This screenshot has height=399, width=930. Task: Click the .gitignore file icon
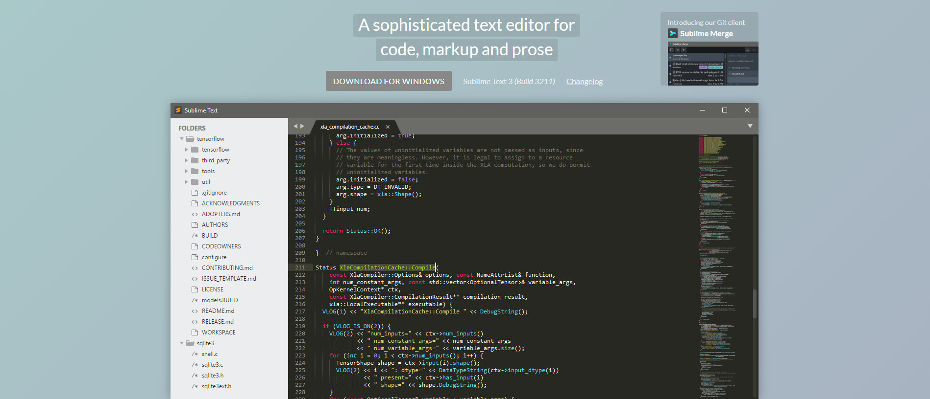195,193
